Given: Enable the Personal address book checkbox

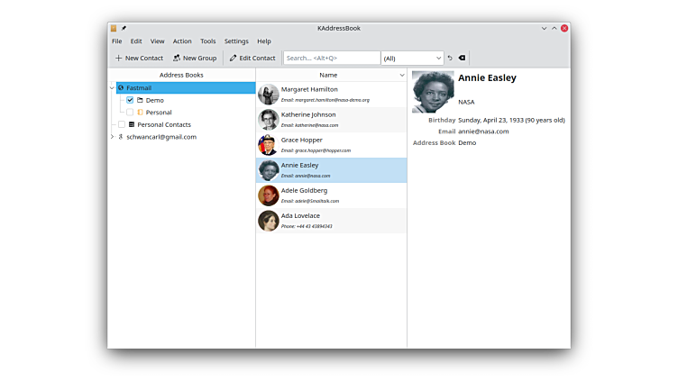Looking at the screenshot, I should pos(130,113).
